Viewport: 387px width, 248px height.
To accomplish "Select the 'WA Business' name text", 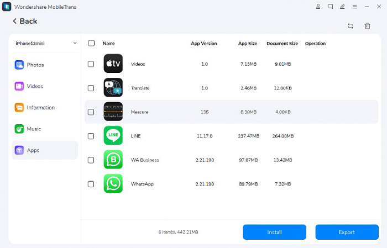I will 145,160.
